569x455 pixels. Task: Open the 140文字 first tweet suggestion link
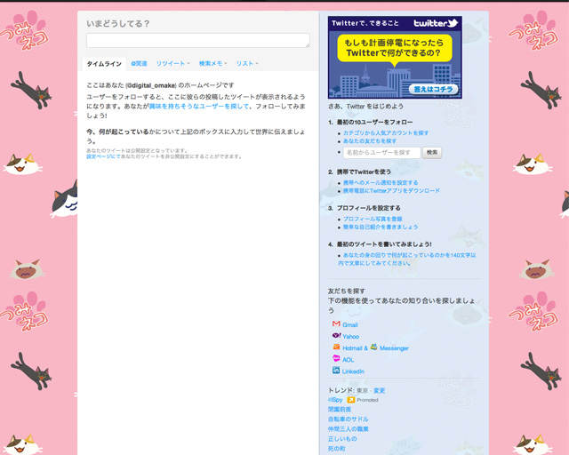point(407,259)
